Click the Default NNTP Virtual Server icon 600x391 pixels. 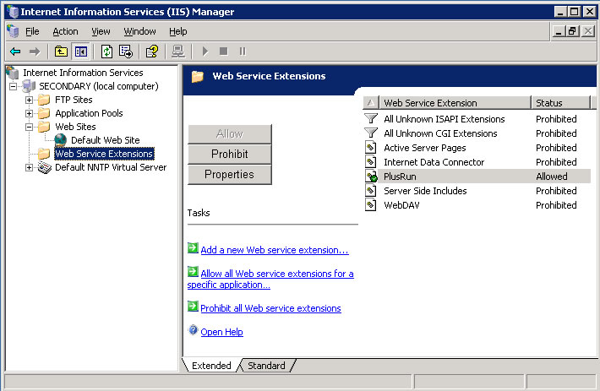(45, 167)
